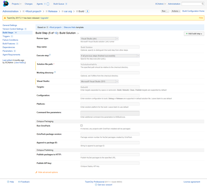This screenshot has width=207, height=192.
Task: Click the License agreement link
Action: coord(192,182)
